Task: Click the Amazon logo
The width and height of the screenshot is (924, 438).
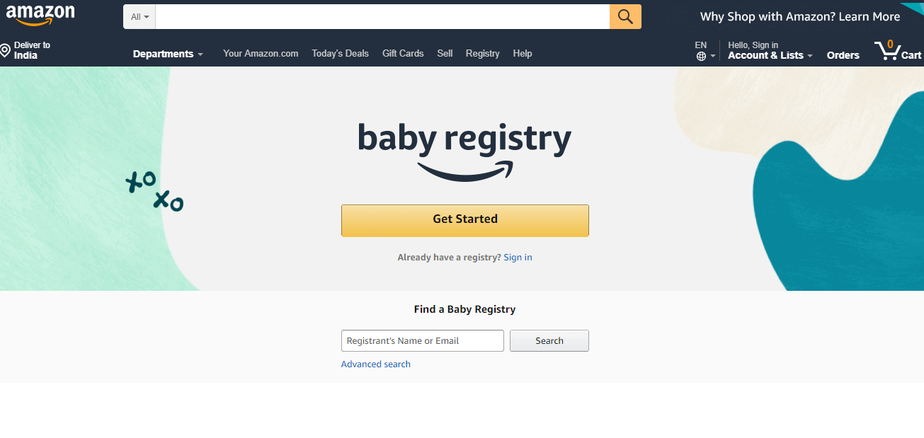Action: click(40, 14)
